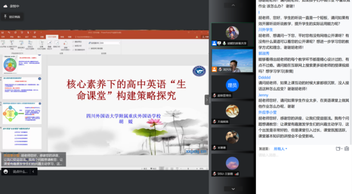
Task: Select the 胡媛的屏幕共享 participant video tile
Action: [232, 34]
